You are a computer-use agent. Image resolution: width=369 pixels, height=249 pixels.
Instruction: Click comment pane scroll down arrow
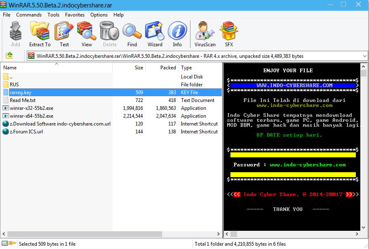coord(364,228)
